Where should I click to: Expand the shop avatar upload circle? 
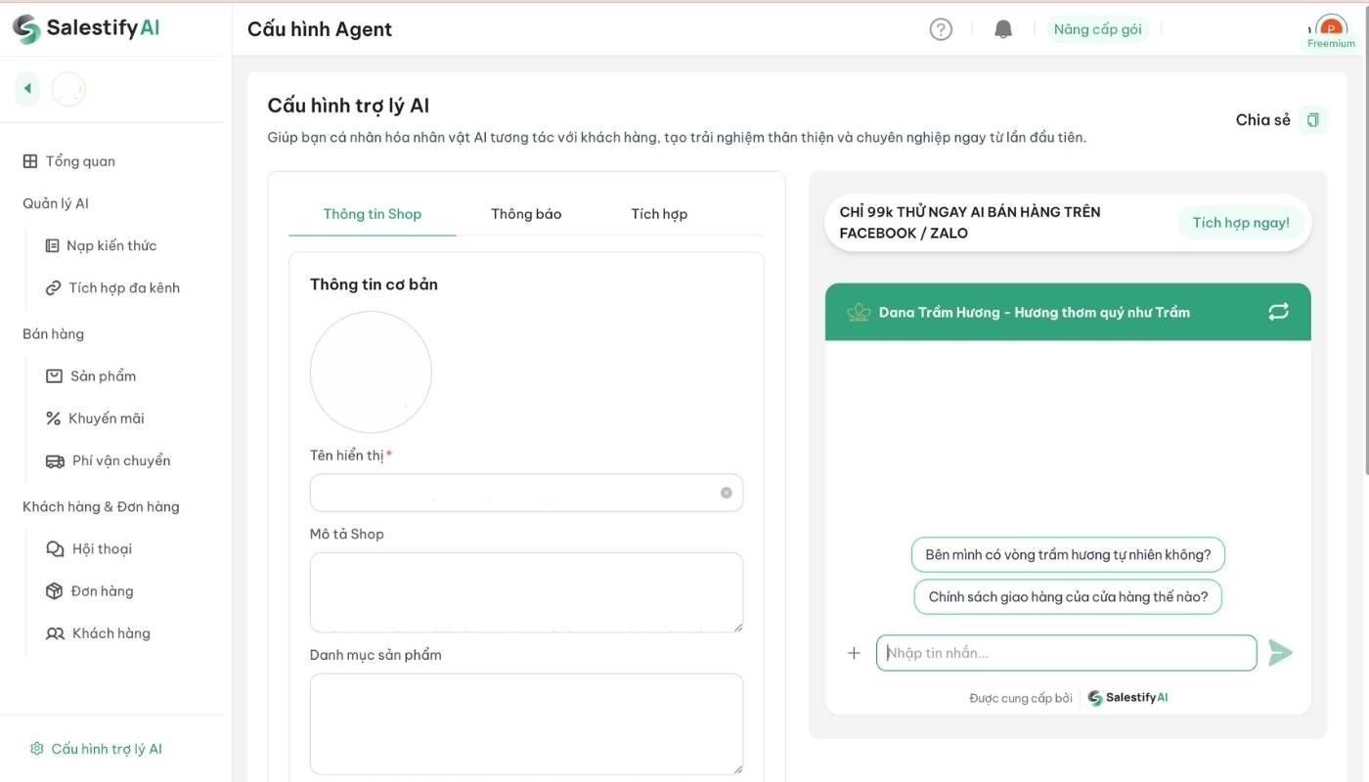pos(371,371)
